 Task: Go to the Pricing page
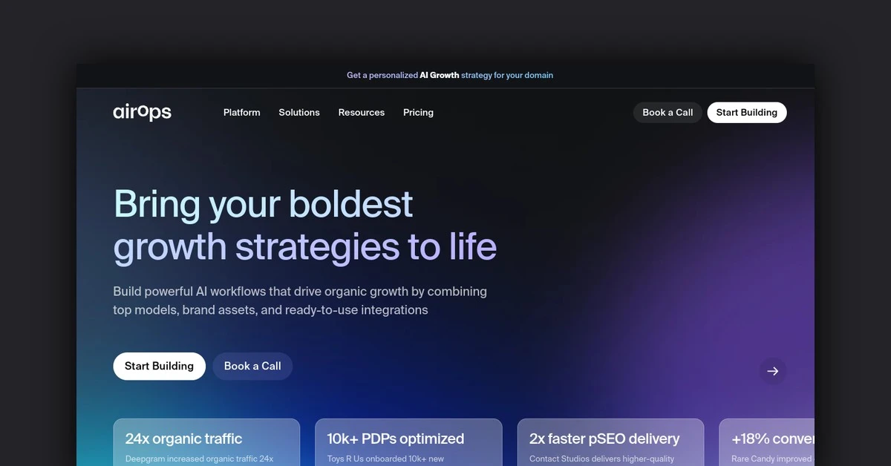(418, 113)
